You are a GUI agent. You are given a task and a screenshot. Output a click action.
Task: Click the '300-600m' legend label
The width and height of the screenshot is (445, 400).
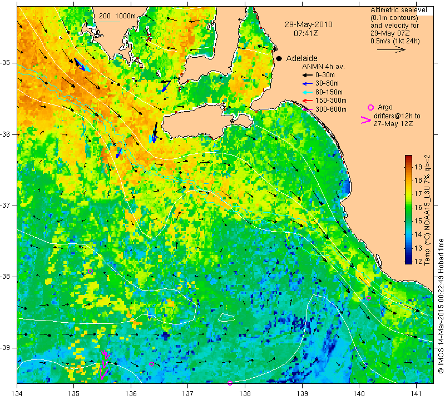[x=331, y=109]
